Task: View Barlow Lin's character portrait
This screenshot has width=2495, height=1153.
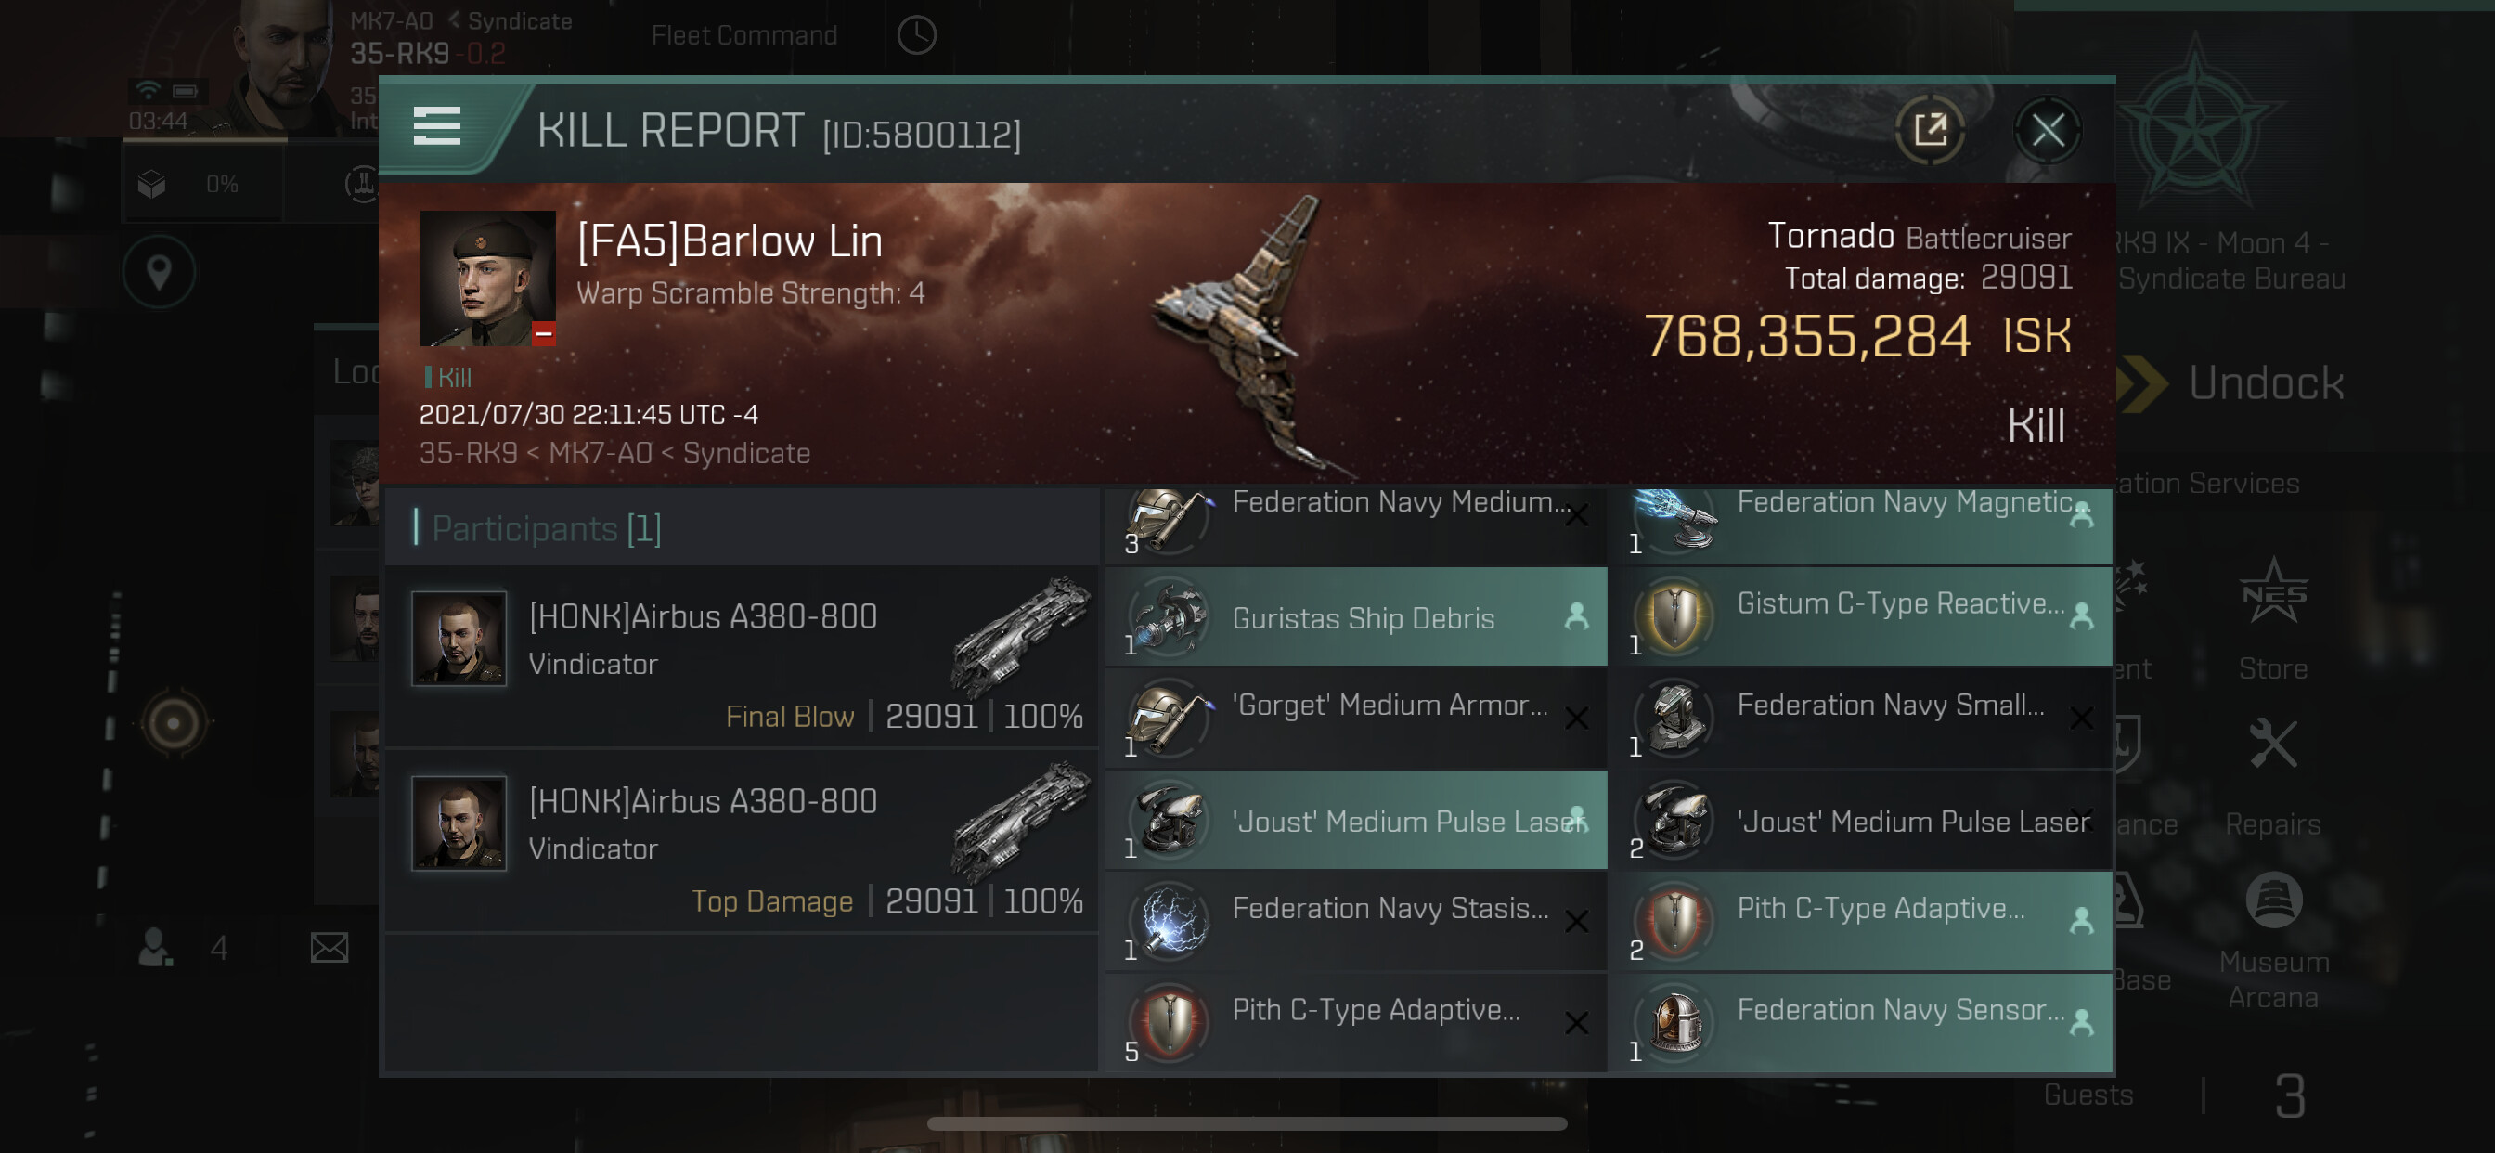Action: [487, 279]
